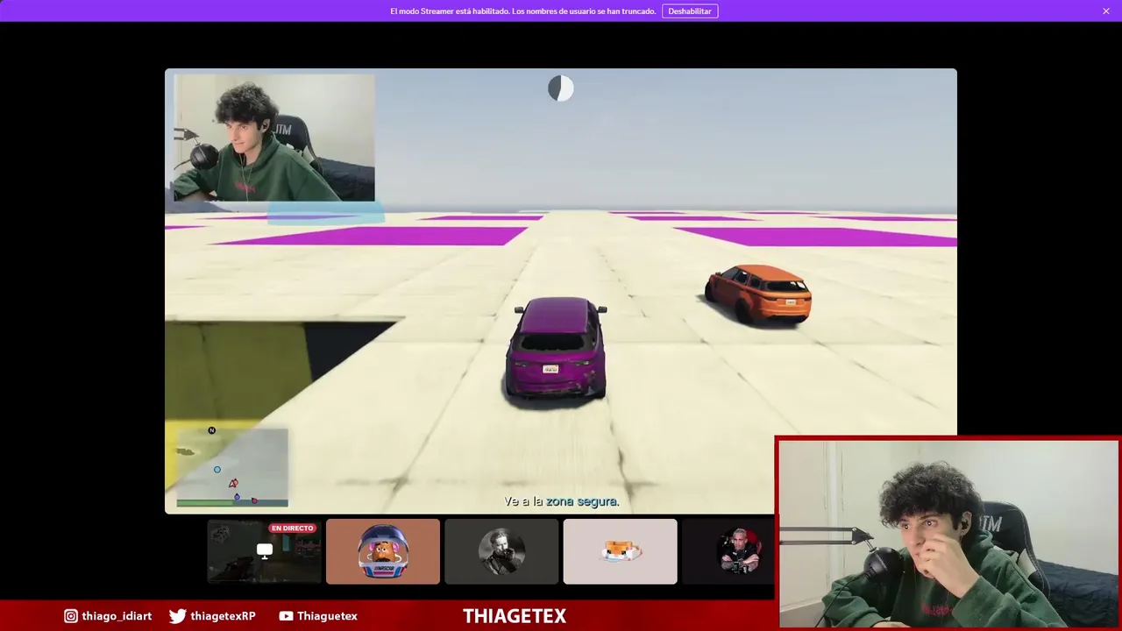Click the YouTube logo in the overlay

coord(286,616)
